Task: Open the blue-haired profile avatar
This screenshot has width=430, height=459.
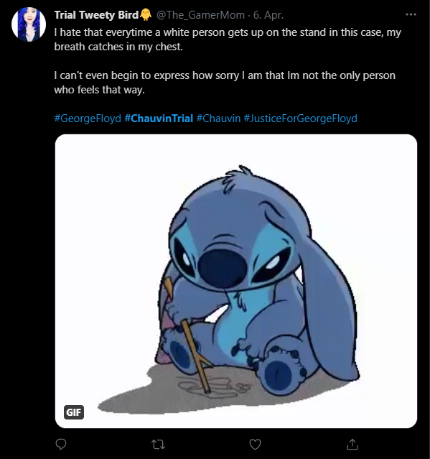Action: (29, 24)
